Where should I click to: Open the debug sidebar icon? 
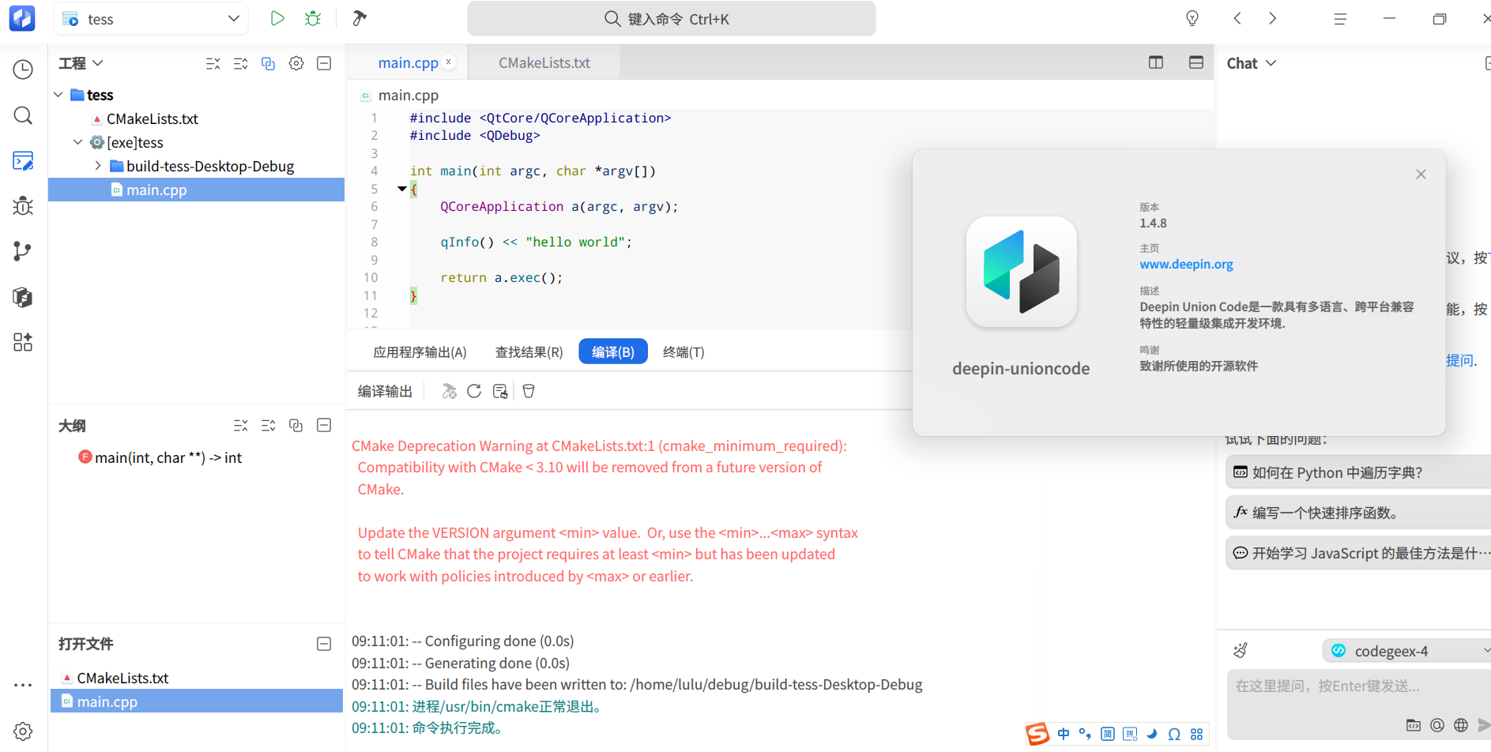(x=23, y=206)
